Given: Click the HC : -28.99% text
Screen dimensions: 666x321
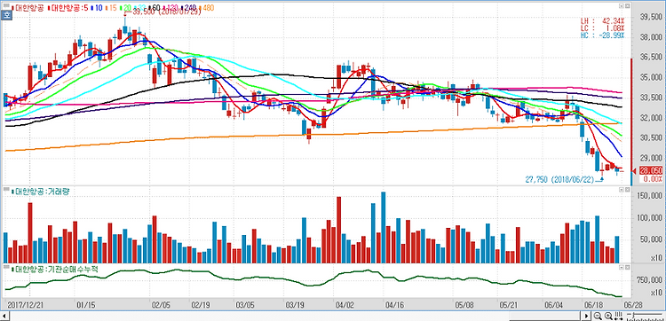Looking at the screenshot, I should point(602,35).
